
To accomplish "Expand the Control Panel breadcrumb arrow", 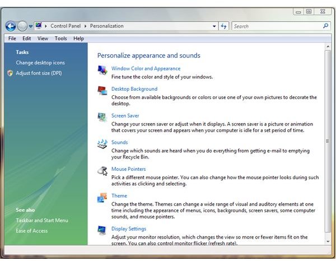I will (86, 26).
